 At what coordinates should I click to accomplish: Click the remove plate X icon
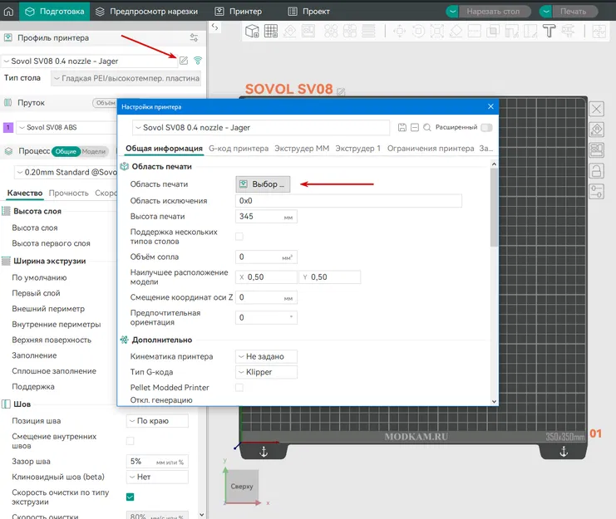596,109
